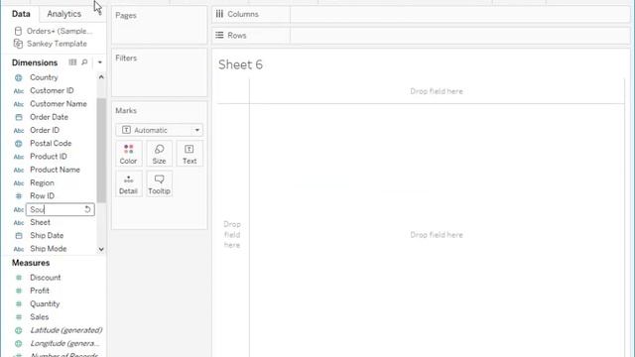Screen dimensions: 635x357
Task: Open the Text marks card
Action: click(190, 154)
